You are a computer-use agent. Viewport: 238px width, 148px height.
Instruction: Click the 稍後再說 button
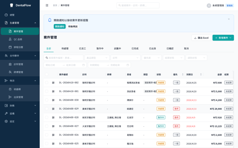[73, 26]
